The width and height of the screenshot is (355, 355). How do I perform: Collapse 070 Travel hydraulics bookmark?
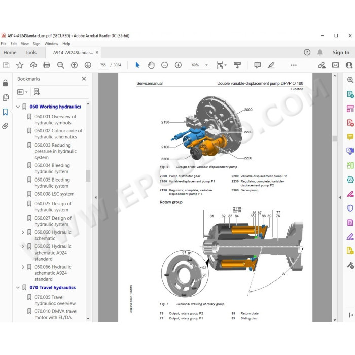click(18, 288)
